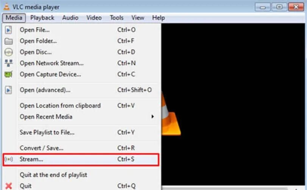Click the Open Folder folder icon
The height and width of the screenshot is (190, 307).
[8, 41]
